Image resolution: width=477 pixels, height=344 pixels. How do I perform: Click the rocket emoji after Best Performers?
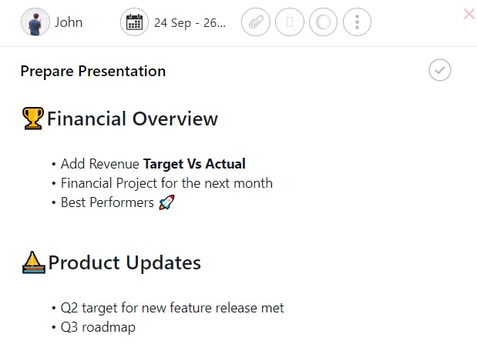pyautogui.click(x=166, y=203)
